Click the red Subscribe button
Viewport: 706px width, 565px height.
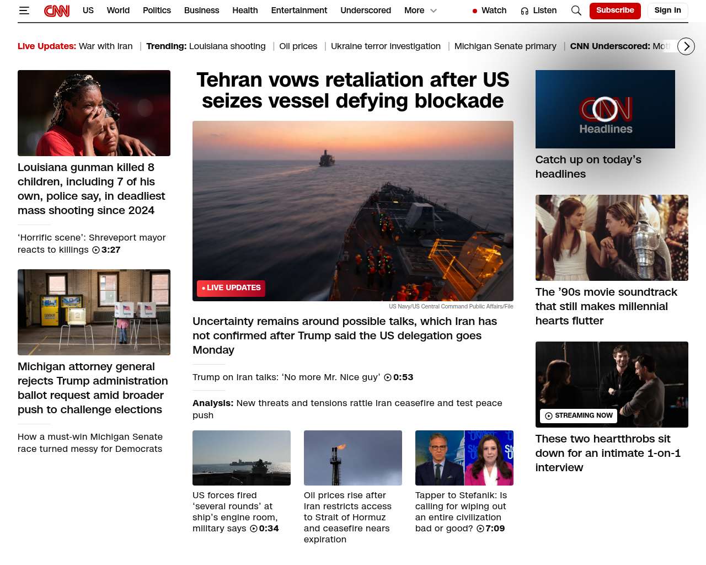pyautogui.click(x=614, y=10)
